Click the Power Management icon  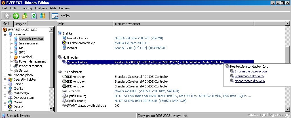[16, 61]
